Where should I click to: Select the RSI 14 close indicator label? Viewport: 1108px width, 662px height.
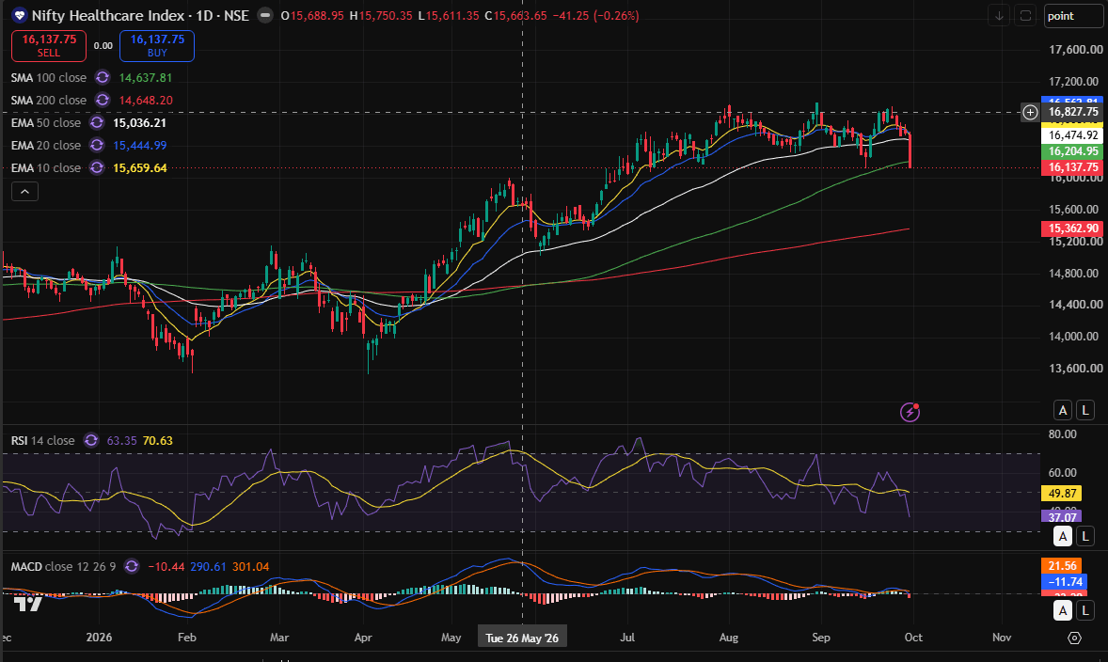42,441
